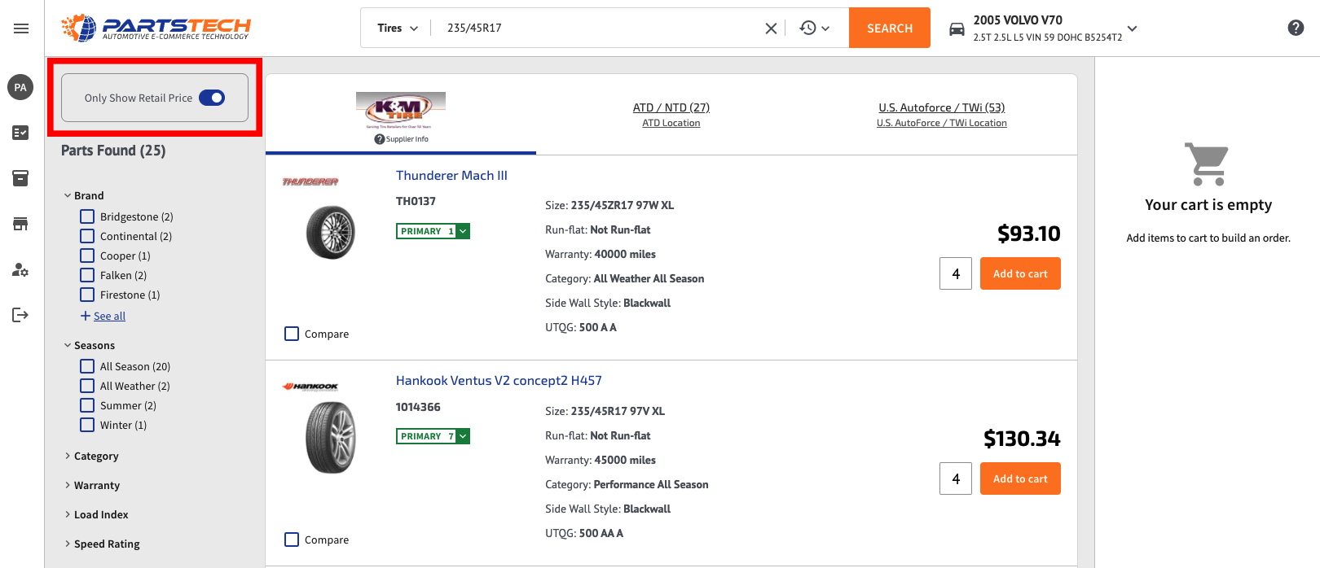Check the Falken brand filter
1320x568 pixels.
87,275
